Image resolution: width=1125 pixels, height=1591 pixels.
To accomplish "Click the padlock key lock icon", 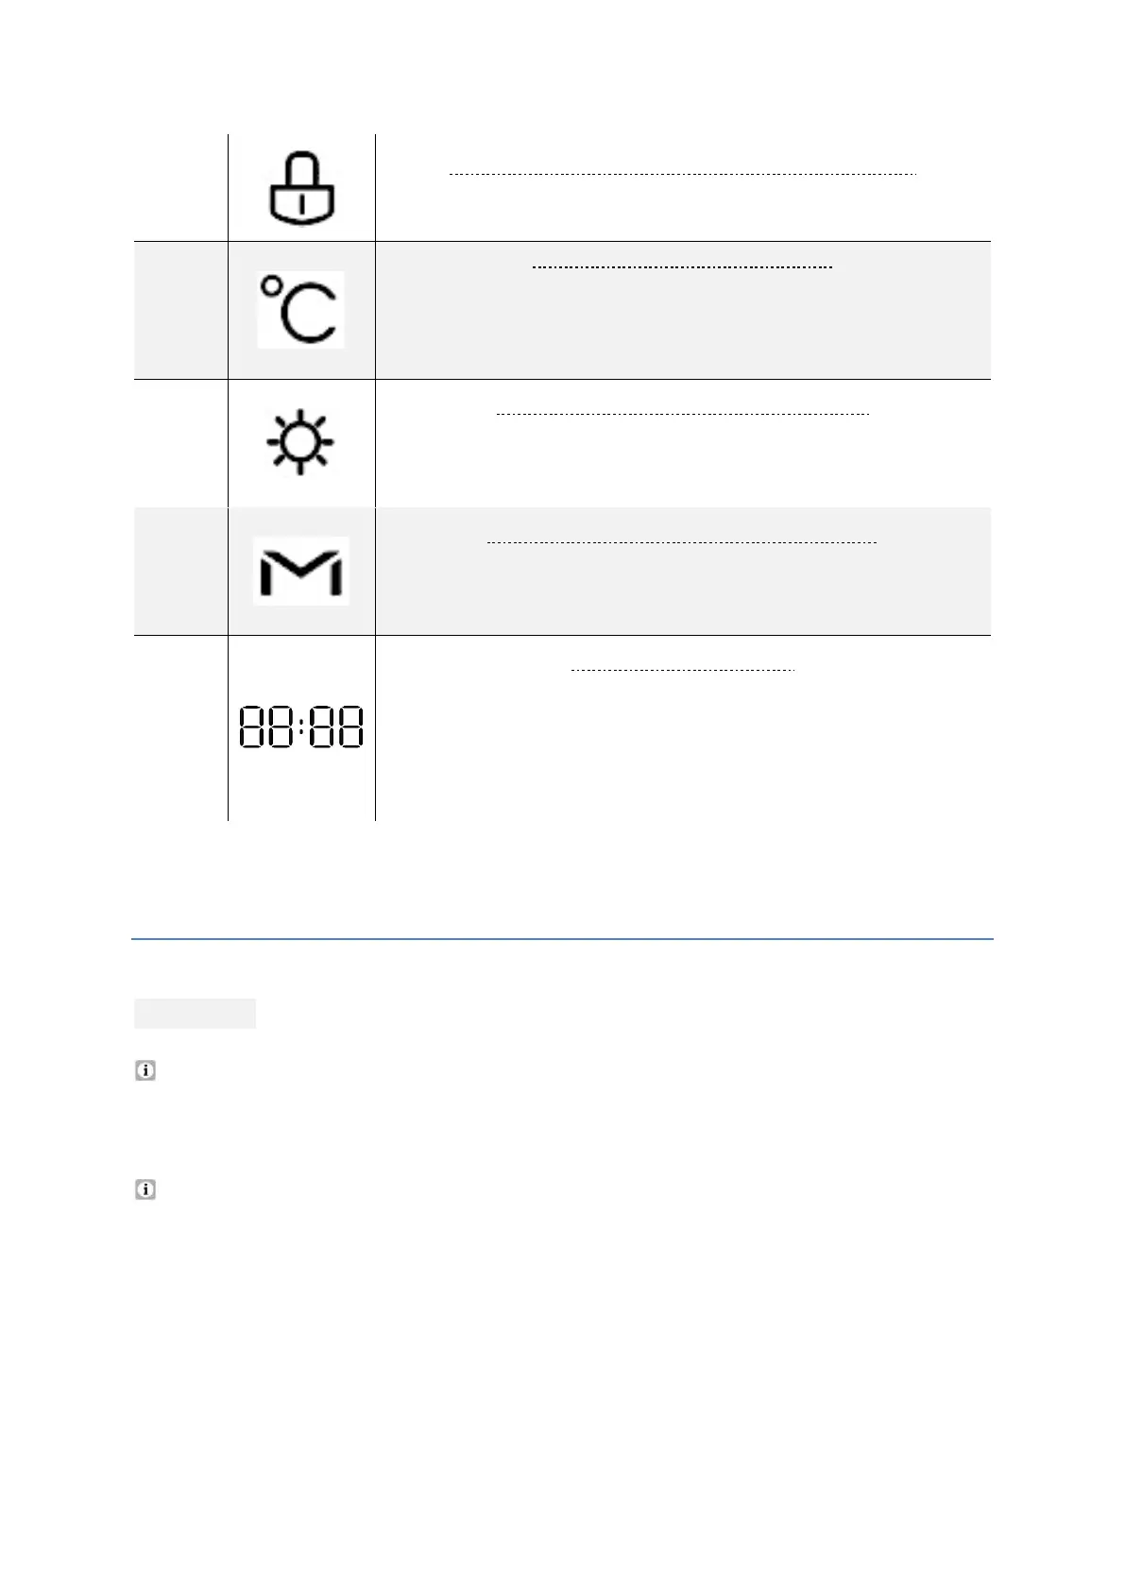I will tap(301, 190).
